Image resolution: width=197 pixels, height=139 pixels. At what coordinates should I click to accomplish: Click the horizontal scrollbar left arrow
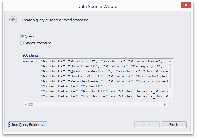26,104
